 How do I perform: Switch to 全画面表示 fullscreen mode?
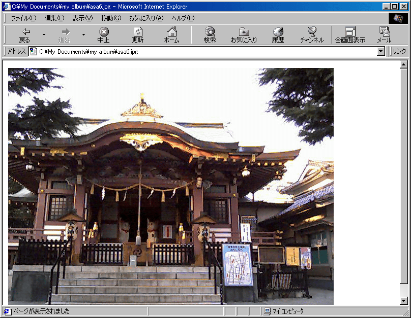pos(350,35)
